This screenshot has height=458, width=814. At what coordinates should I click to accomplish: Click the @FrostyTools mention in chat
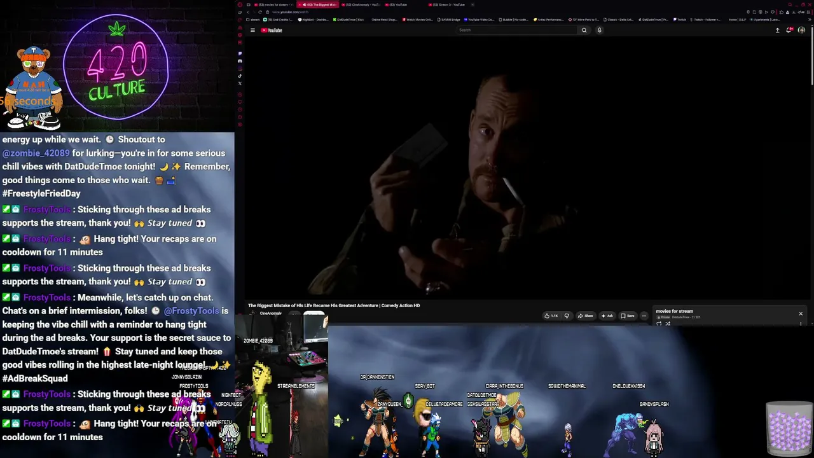click(191, 311)
